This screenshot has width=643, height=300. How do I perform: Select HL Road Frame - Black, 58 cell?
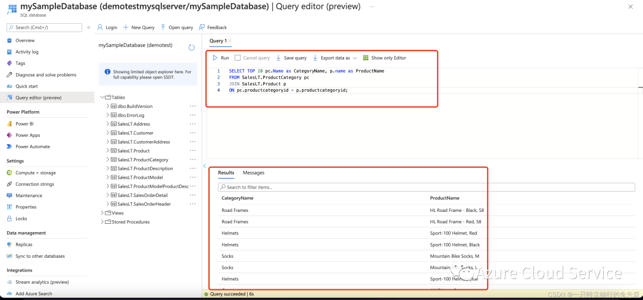[x=457, y=210]
